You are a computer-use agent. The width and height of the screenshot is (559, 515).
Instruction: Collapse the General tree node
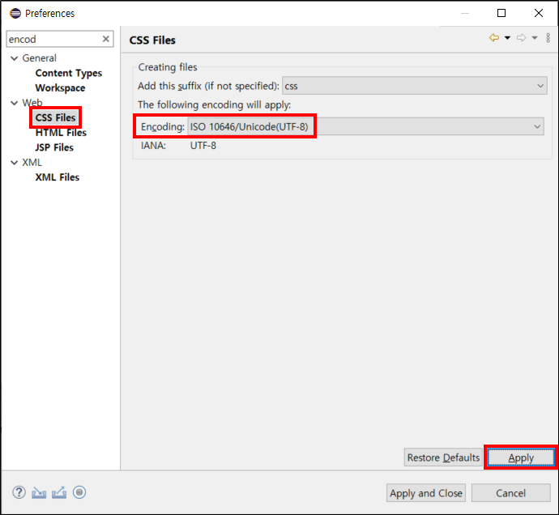click(x=15, y=58)
